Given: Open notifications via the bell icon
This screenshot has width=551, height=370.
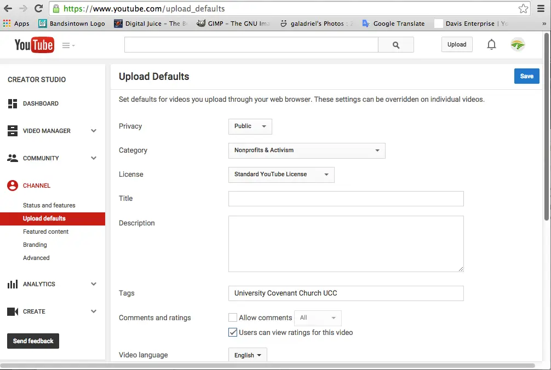Looking at the screenshot, I should (491, 44).
